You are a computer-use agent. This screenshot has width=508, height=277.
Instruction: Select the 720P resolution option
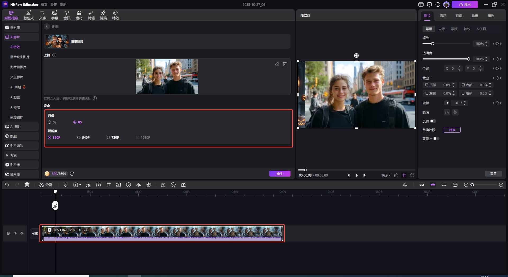(108, 137)
